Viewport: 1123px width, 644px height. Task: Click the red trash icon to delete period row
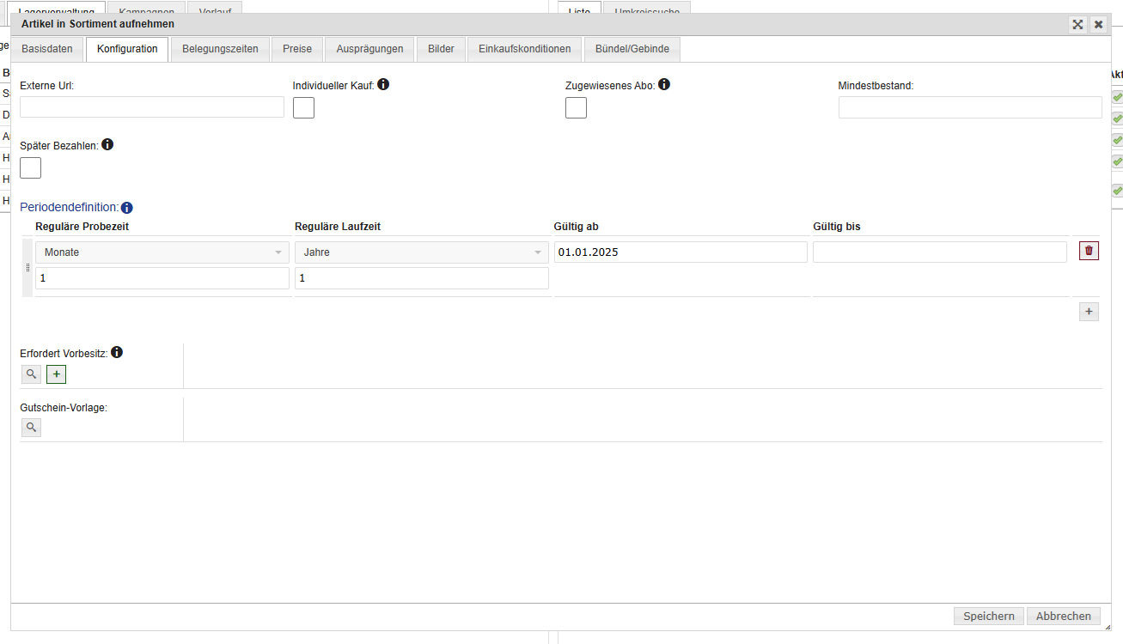pyautogui.click(x=1089, y=251)
